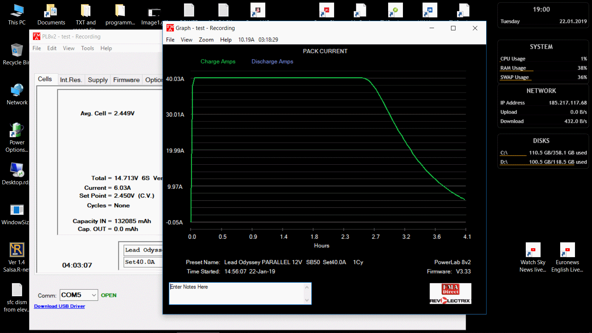The height and width of the screenshot is (333, 592).
Task: Open the Network desktop icon
Action: (x=17, y=91)
